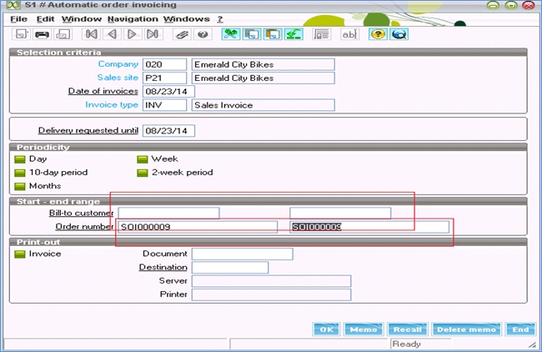Click the paperclip attachments icon
This screenshot has height=352, width=542.
point(182,34)
